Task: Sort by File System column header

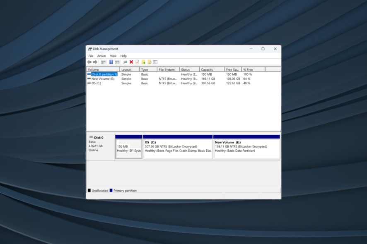Action: (x=168, y=69)
